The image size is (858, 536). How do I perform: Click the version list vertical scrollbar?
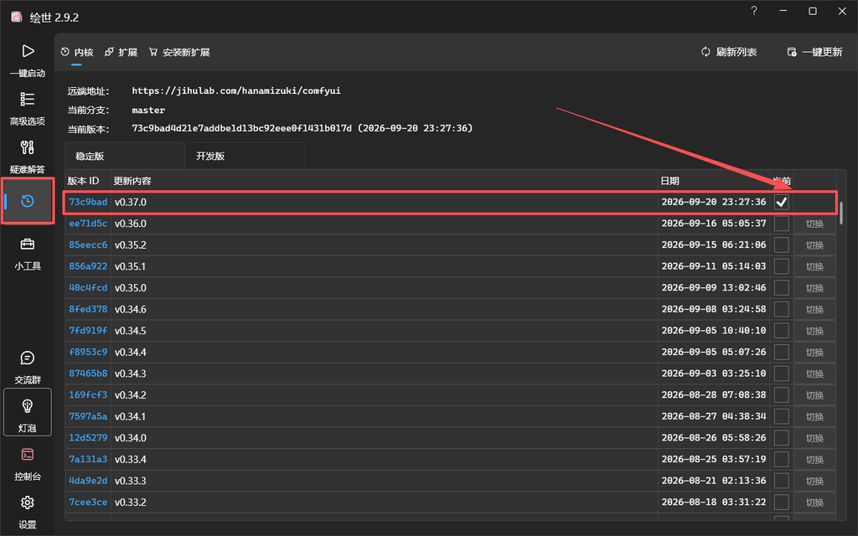click(x=841, y=213)
